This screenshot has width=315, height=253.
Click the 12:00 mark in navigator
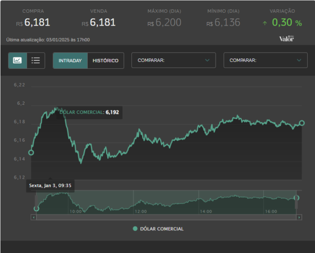pos(141,211)
